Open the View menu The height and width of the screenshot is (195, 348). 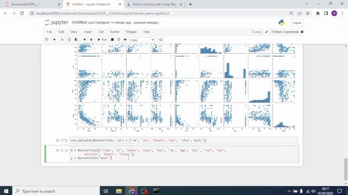coord(74,32)
